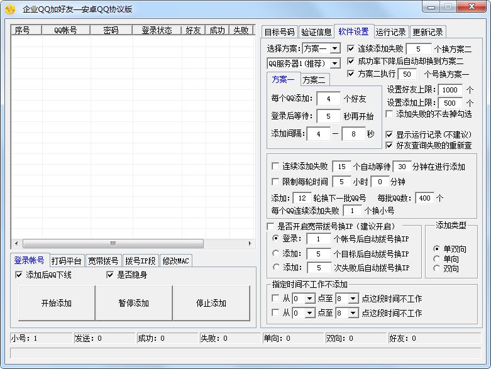Toggle 成功率下降后自动却换到方案二 checkbox

351,61
